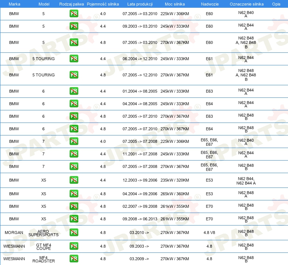Click the production date 06.2004 -> 12.2010
The image size is (288, 265).
(140, 59)
